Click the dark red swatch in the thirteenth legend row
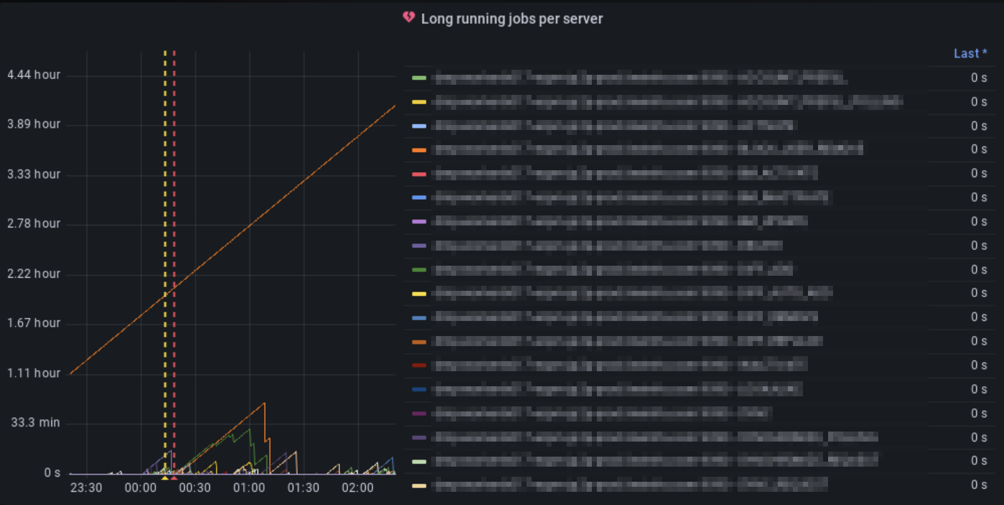The height and width of the screenshot is (505, 1004). (x=419, y=366)
